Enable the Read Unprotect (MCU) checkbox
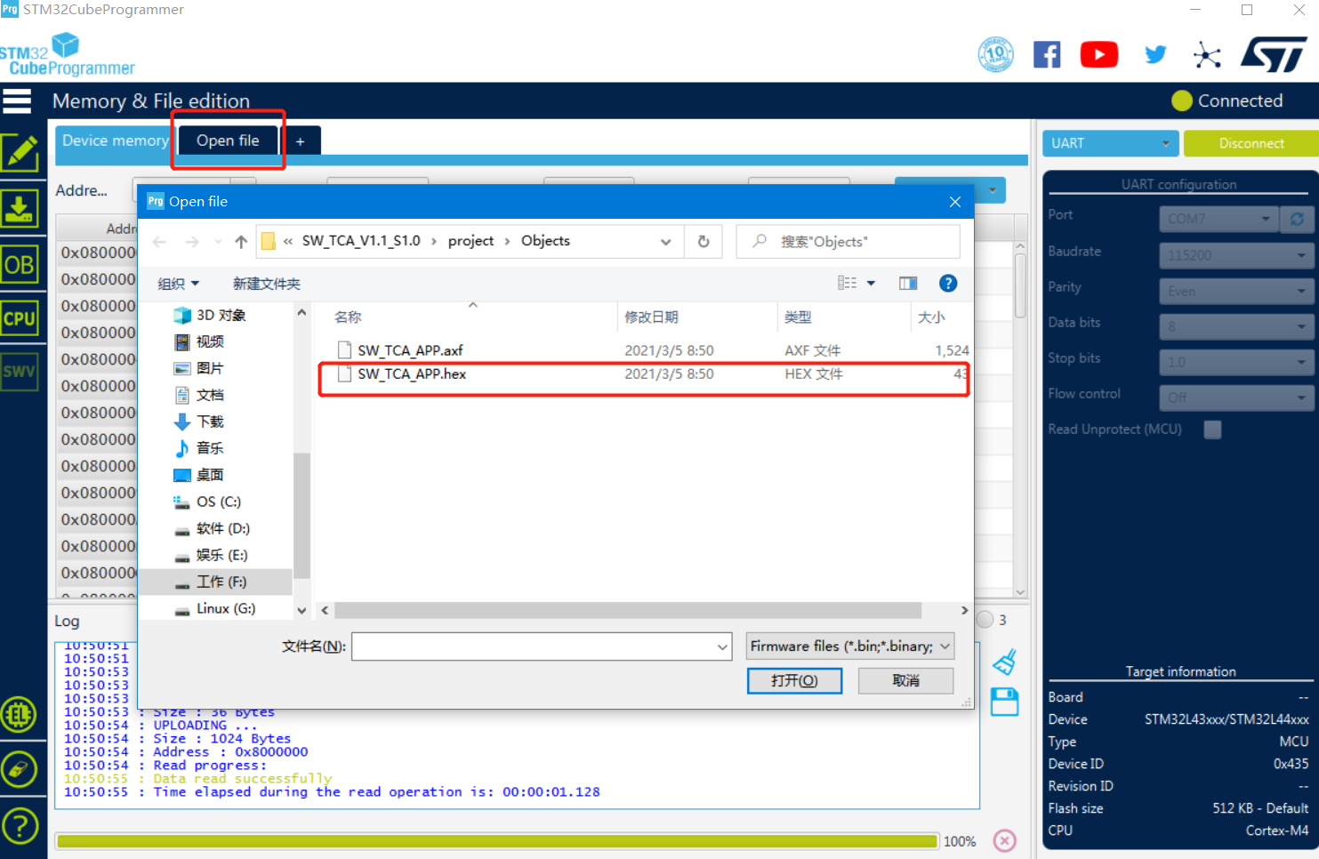Viewport: 1319px width, 859px height. (x=1212, y=429)
